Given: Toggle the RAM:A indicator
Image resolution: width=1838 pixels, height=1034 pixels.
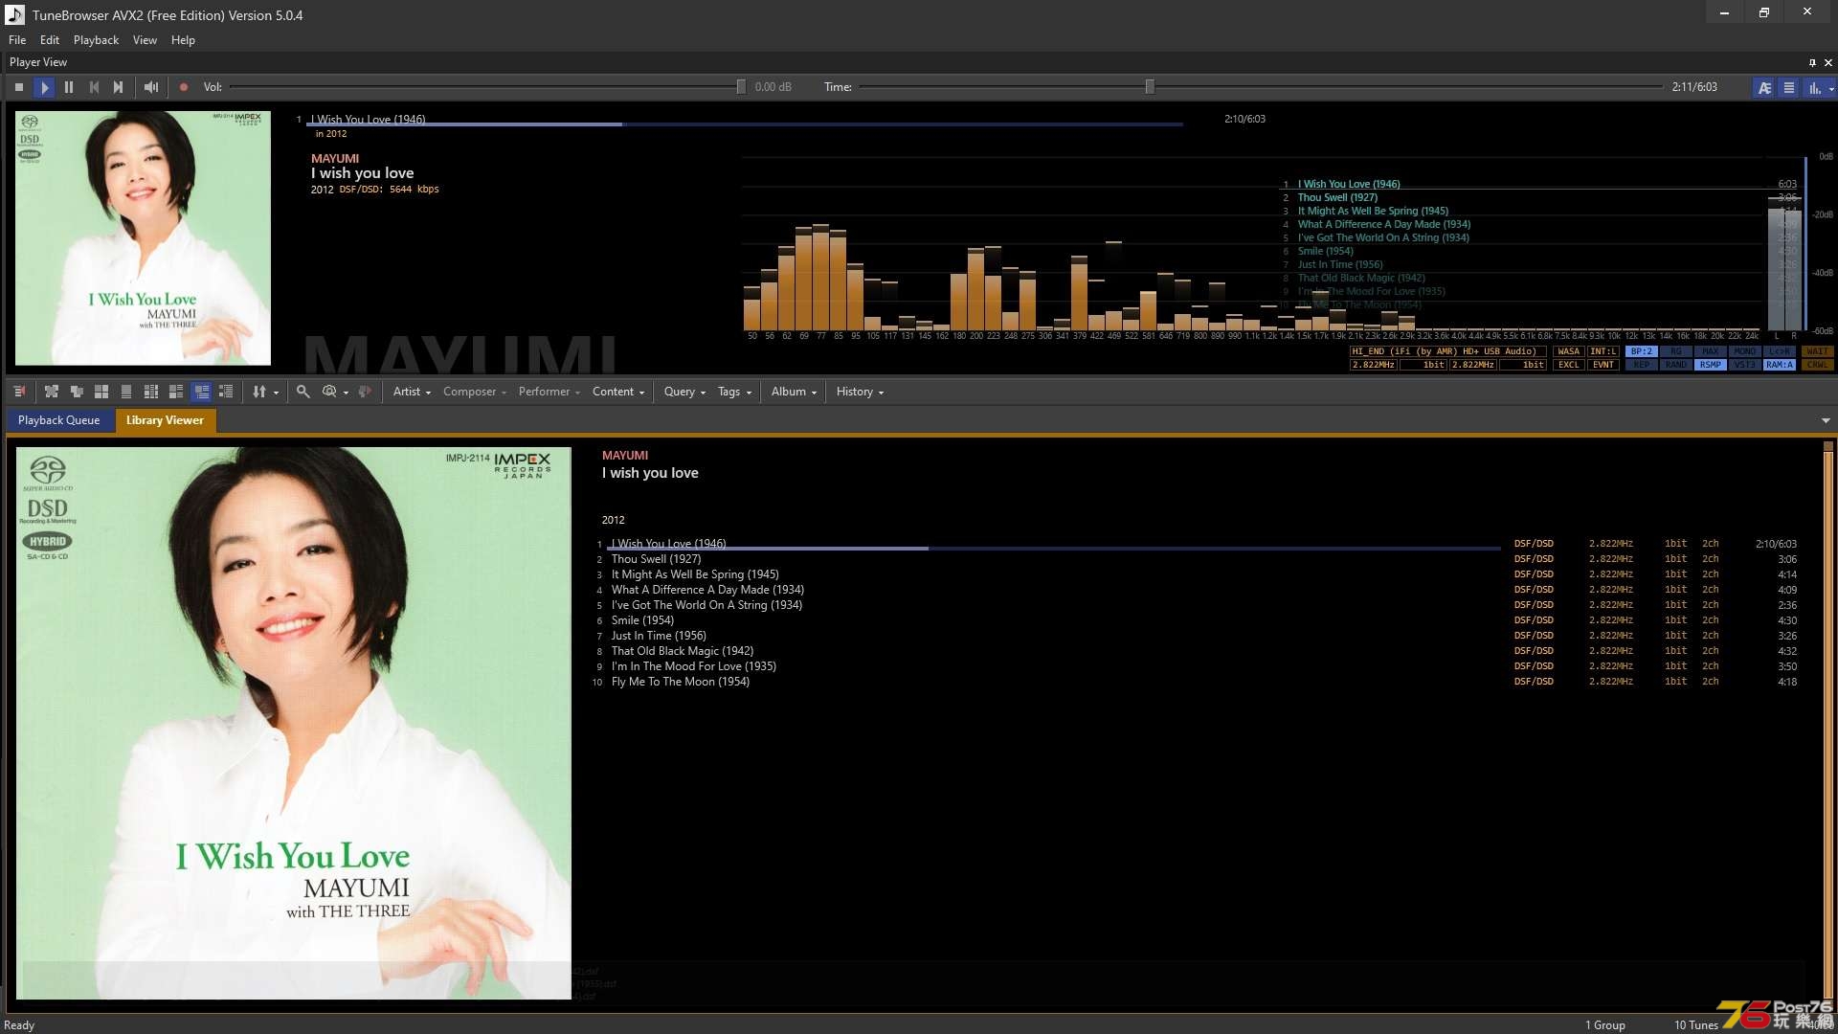Looking at the screenshot, I should click(1780, 365).
